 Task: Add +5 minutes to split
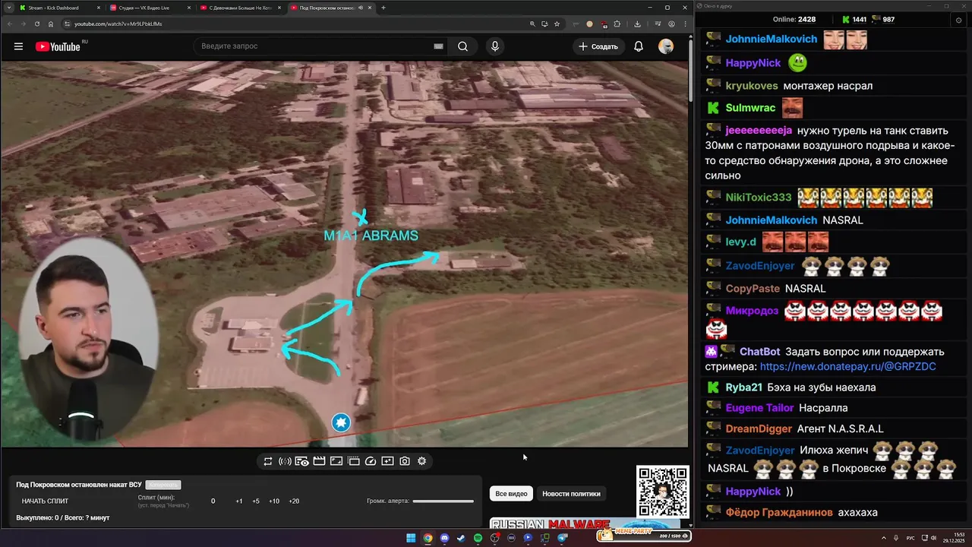[x=256, y=501]
